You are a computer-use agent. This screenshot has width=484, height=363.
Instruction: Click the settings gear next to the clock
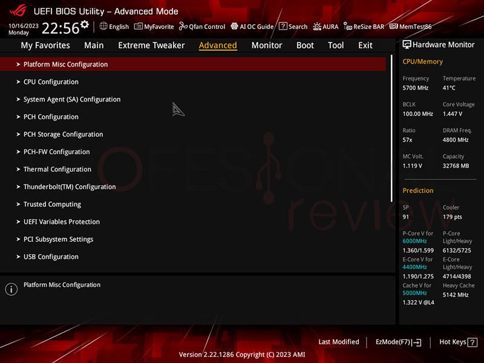pyautogui.click(x=85, y=24)
